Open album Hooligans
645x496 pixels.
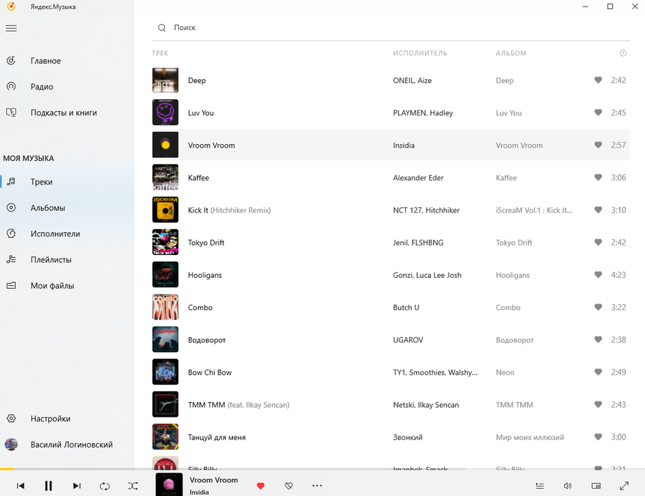[x=513, y=276]
